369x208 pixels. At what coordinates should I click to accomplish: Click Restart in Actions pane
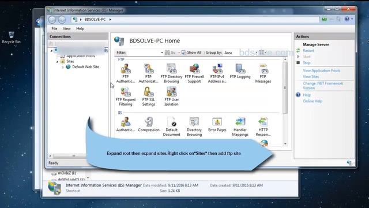[x=308, y=51]
